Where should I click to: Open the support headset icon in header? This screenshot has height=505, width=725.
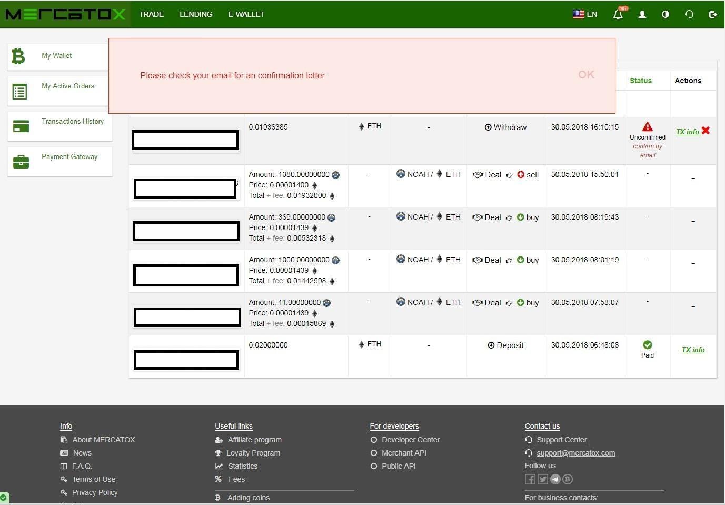[689, 14]
